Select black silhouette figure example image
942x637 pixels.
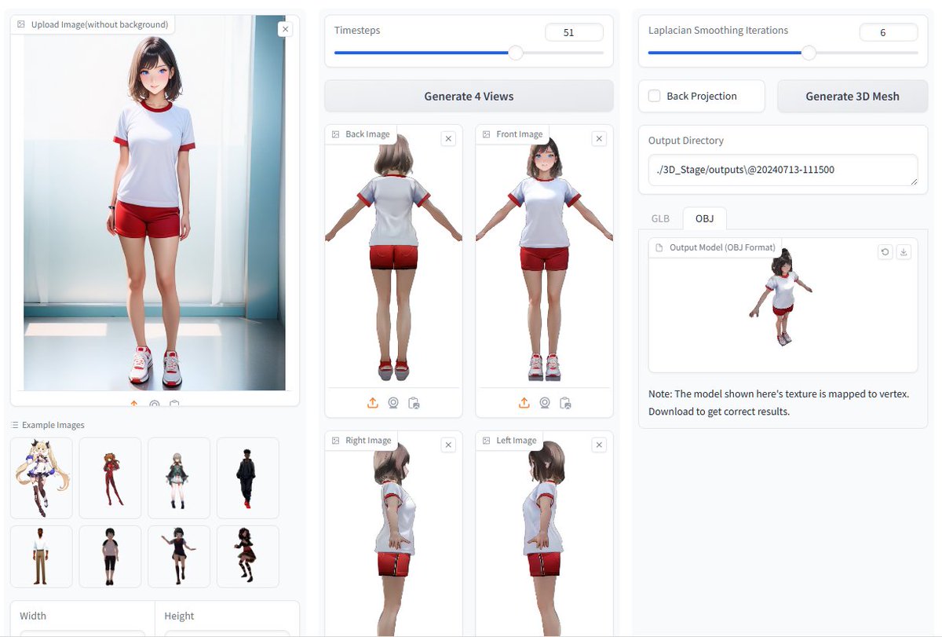(x=247, y=478)
